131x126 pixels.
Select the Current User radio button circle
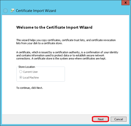point(21,72)
